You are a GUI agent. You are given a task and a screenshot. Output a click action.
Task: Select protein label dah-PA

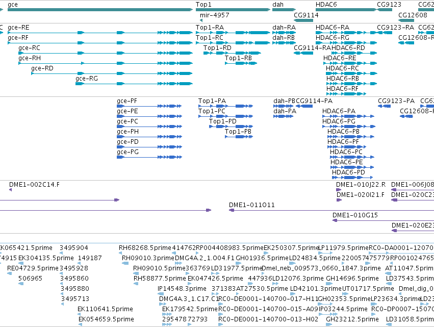(x=285, y=111)
